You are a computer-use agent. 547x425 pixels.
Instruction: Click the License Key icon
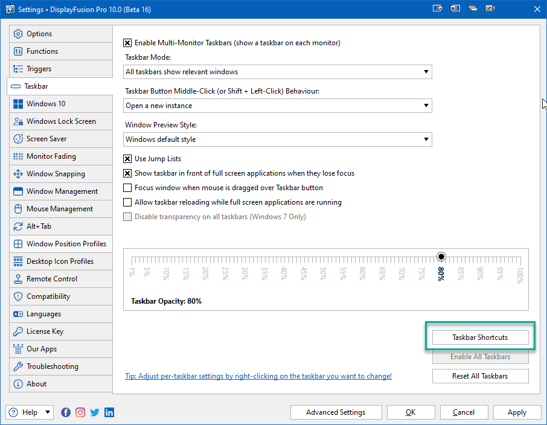[18, 331]
